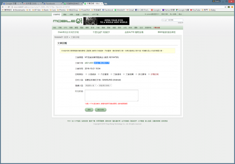Click the 登出 logout link in the top bar
The width and height of the screenshot is (235, 164).
[180, 14]
